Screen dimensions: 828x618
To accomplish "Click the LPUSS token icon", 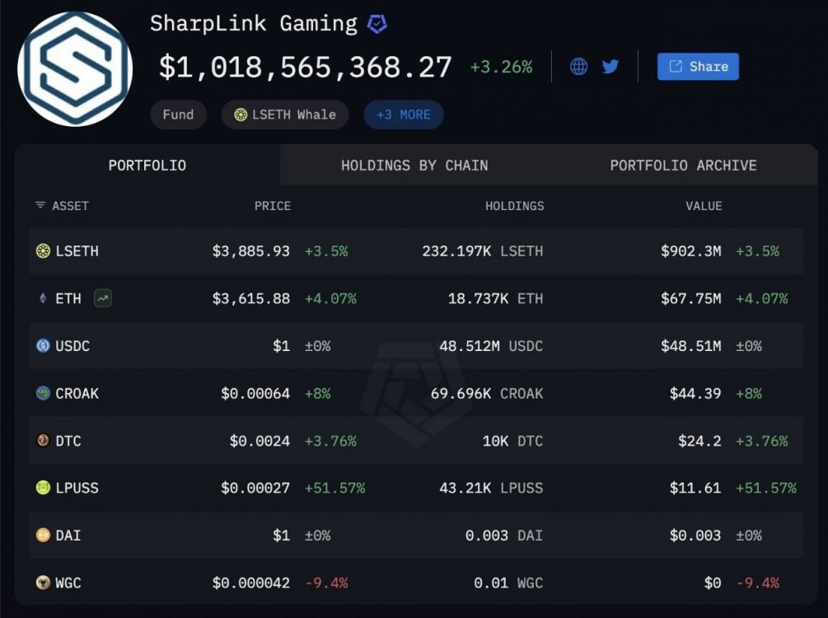I will click(x=44, y=488).
